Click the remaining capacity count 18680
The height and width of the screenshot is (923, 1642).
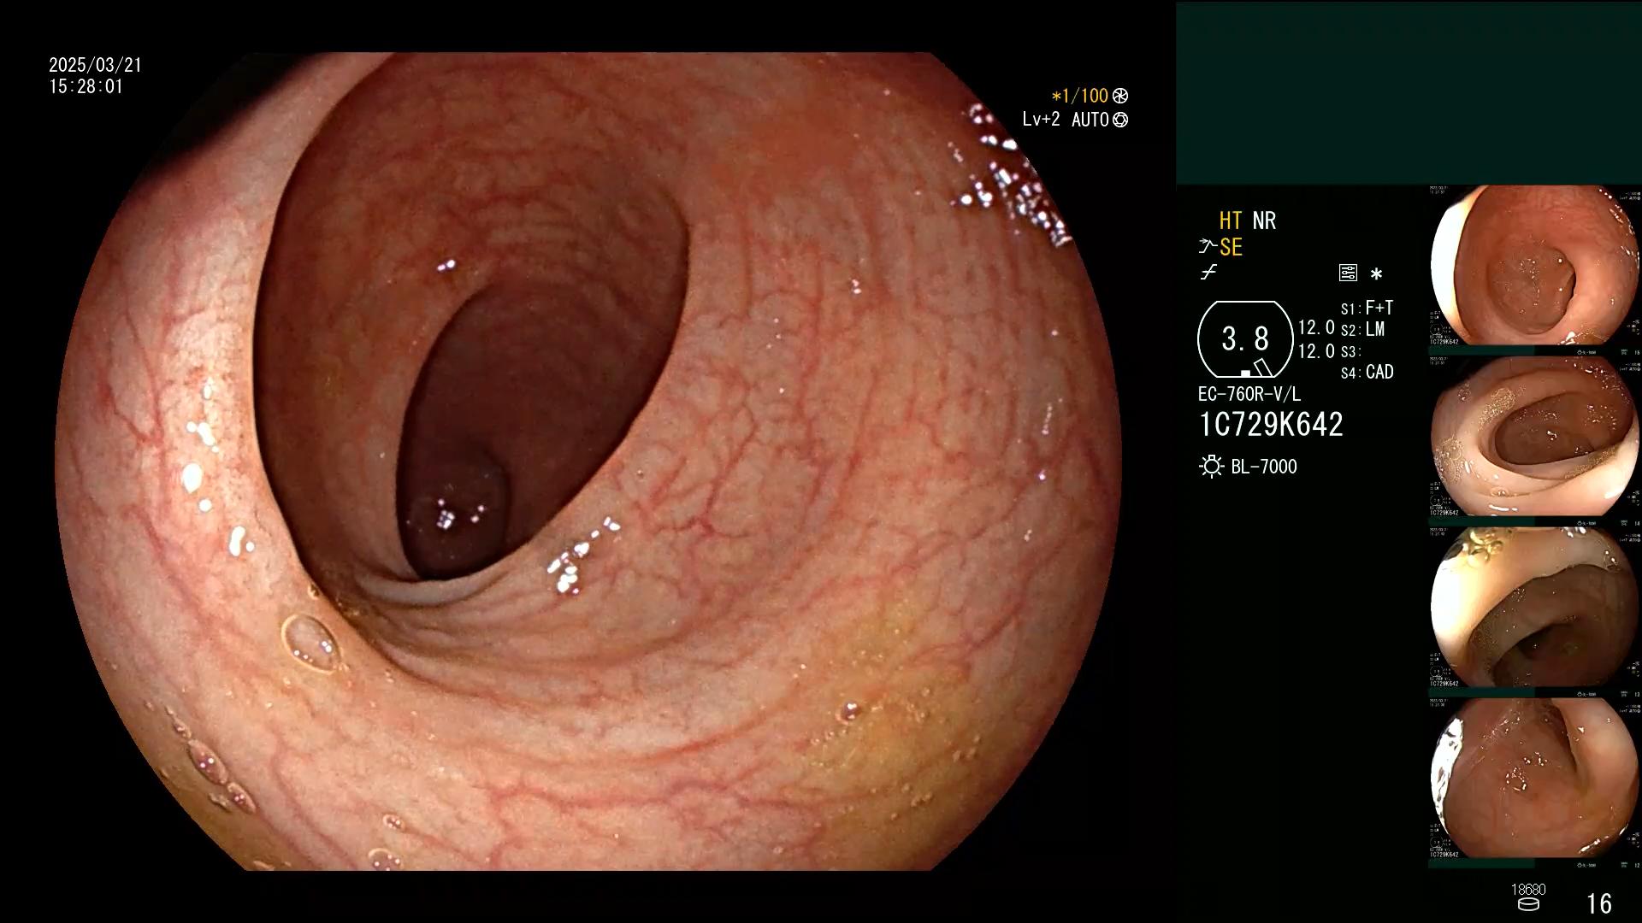1528,890
